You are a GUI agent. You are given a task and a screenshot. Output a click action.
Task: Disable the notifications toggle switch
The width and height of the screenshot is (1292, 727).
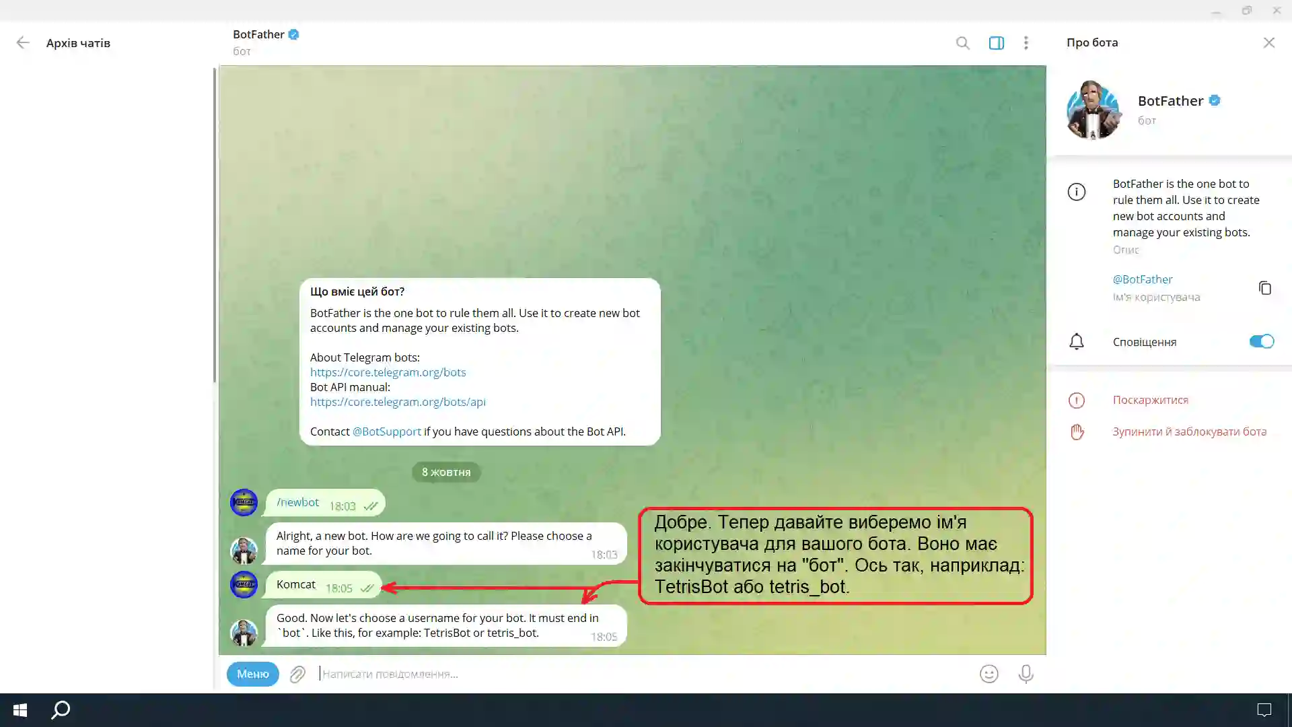pos(1261,341)
